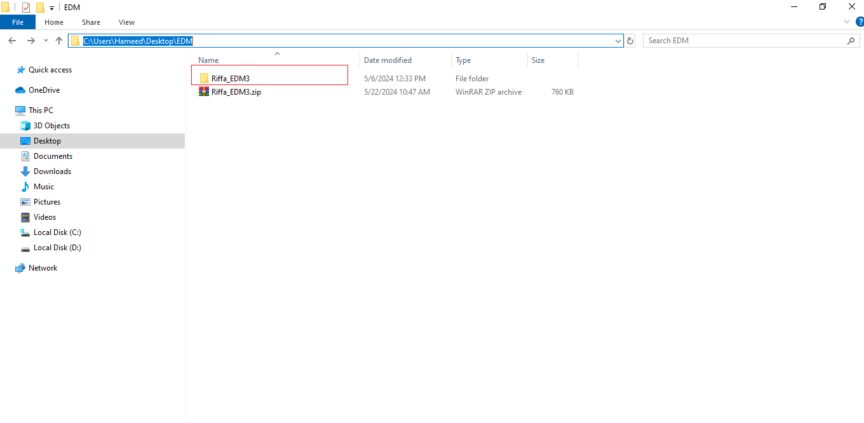Click the 760 KB size cell
864x423 pixels.
pos(562,92)
